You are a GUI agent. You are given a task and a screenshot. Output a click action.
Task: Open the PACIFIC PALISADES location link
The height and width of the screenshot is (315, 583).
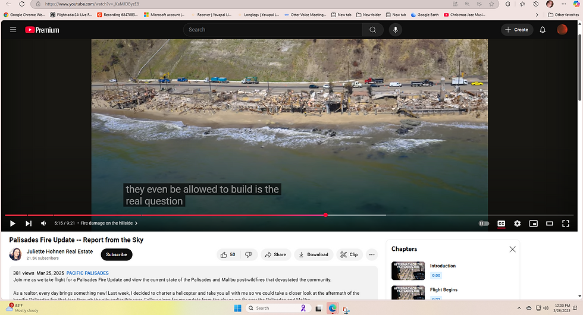pos(87,273)
